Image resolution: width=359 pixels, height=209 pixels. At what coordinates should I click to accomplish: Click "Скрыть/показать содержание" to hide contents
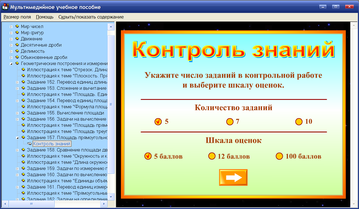(91, 17)
